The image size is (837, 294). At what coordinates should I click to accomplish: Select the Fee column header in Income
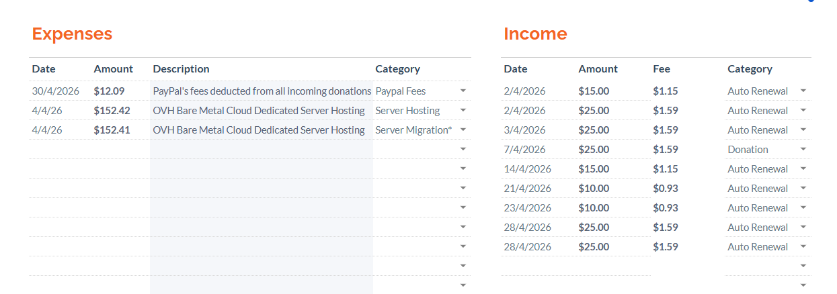[x=662, y=68]
